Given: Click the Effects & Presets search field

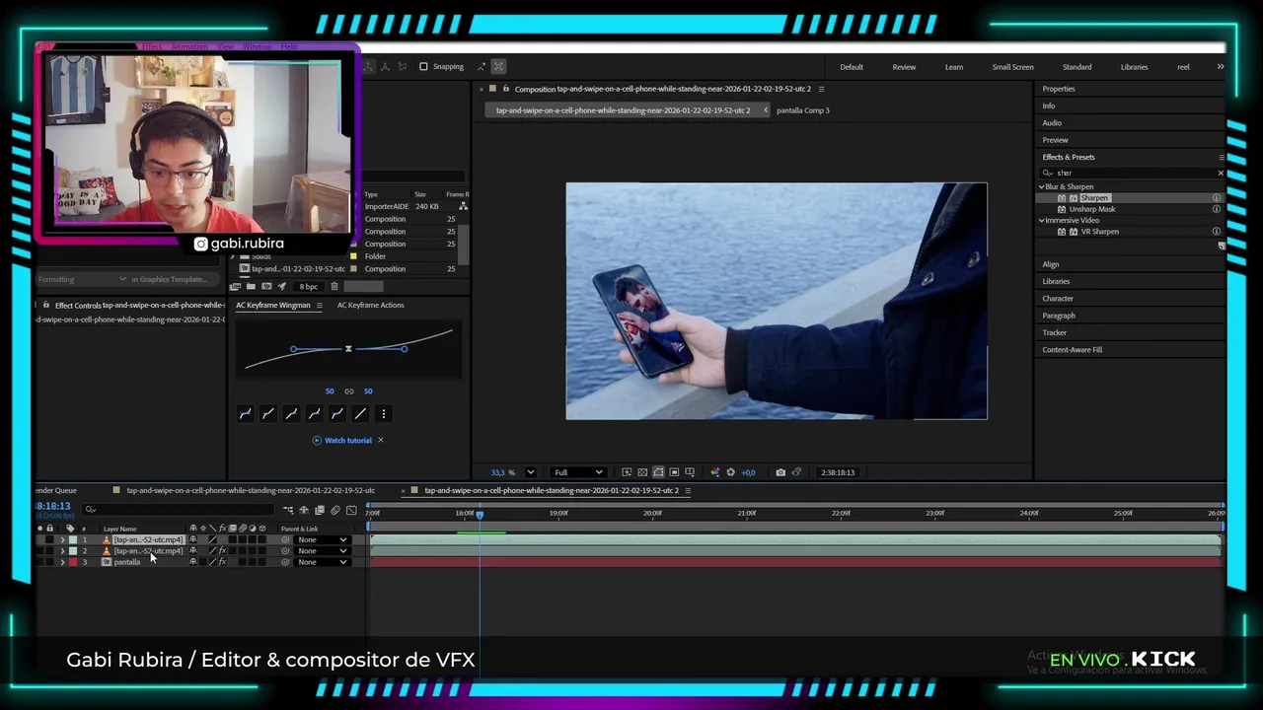Looking at the screenshot, I should point(1133,173).
